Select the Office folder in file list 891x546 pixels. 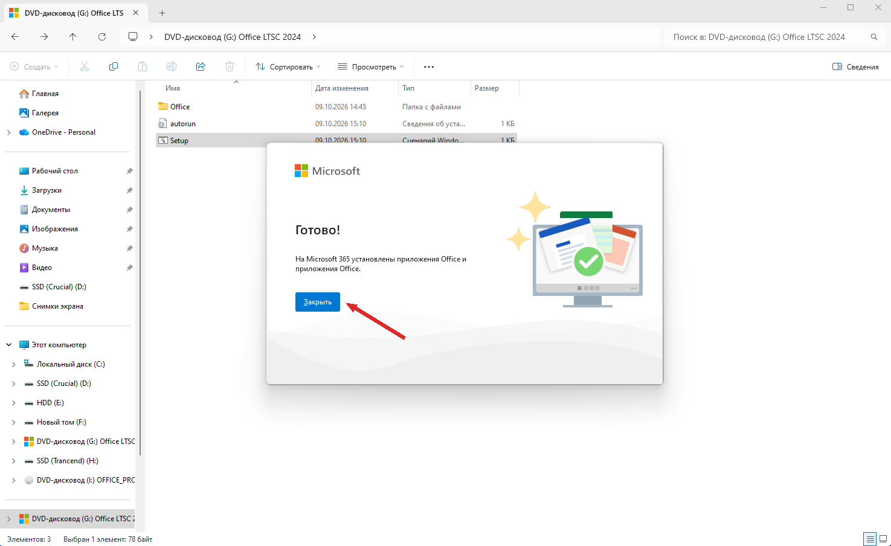tap(336, 106)
